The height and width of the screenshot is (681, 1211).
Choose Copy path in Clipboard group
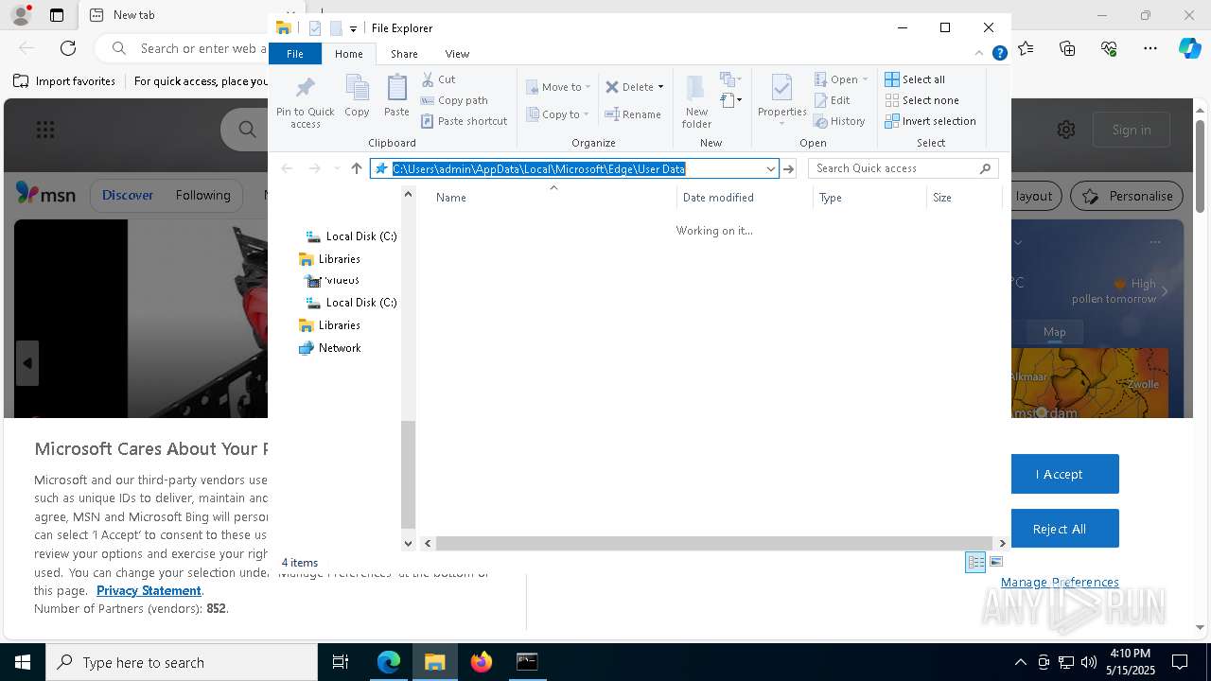(x=454, y=100)
